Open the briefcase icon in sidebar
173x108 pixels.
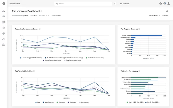pyautogui.click(x=4, y=45)
